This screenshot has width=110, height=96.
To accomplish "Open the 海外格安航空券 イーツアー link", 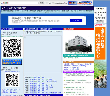I will click(x=75, y=93).
